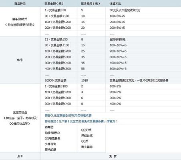Click the '400<交易金额≤500' cell
181x160 pixels.
point(58,69)
